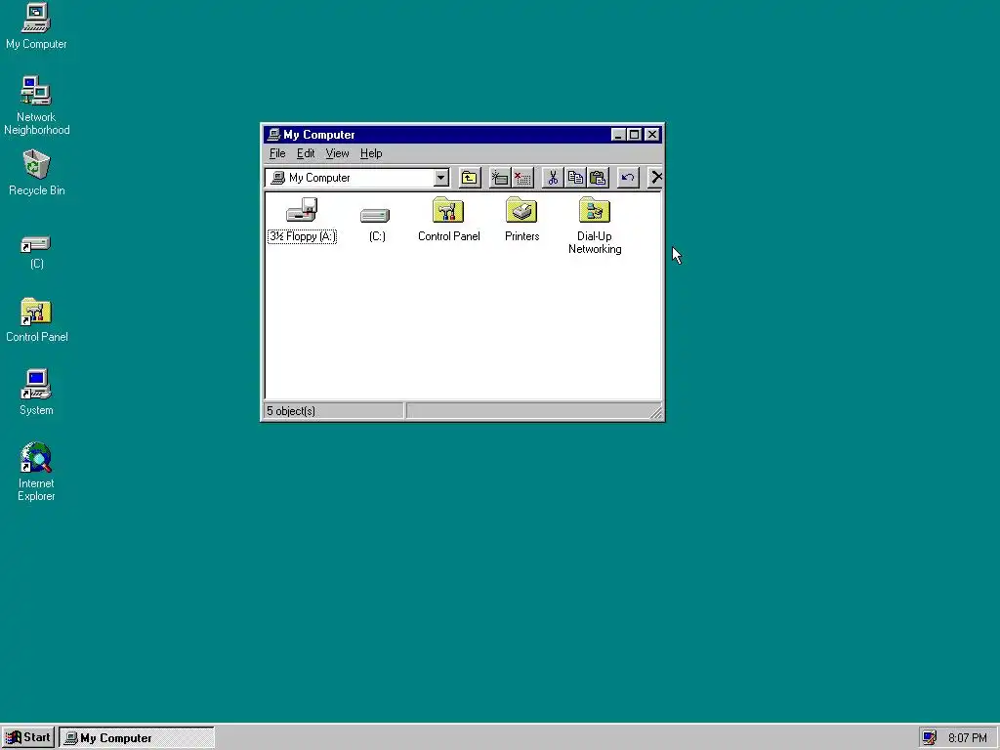
Task: Click the Up One Level toolbar button
Action: pyautogui.click(x=470, y=178)
